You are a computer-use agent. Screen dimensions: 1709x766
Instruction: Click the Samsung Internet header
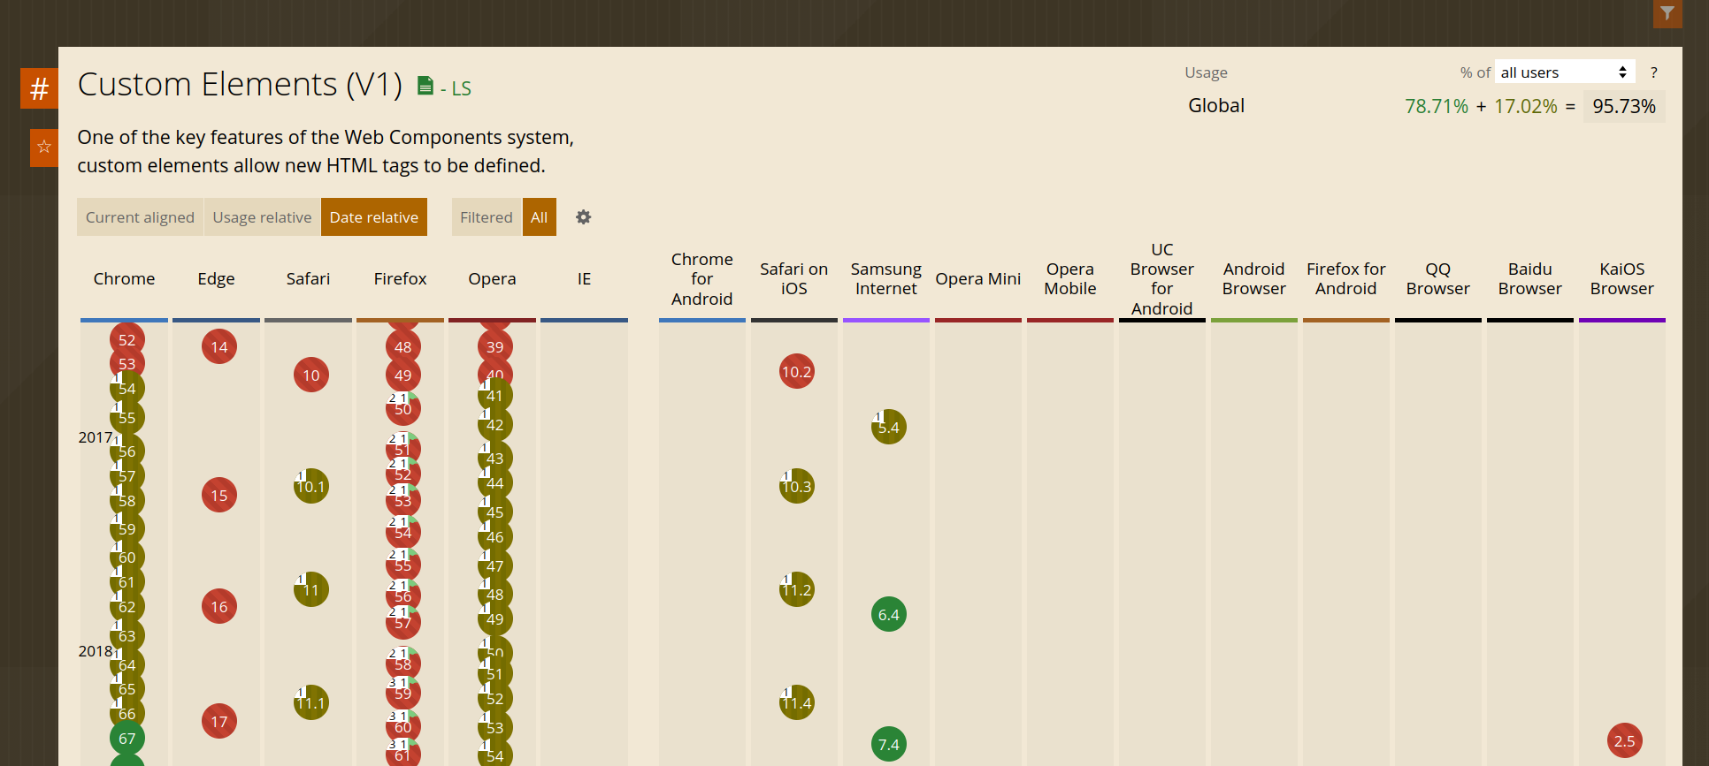(x=886, y=279)
